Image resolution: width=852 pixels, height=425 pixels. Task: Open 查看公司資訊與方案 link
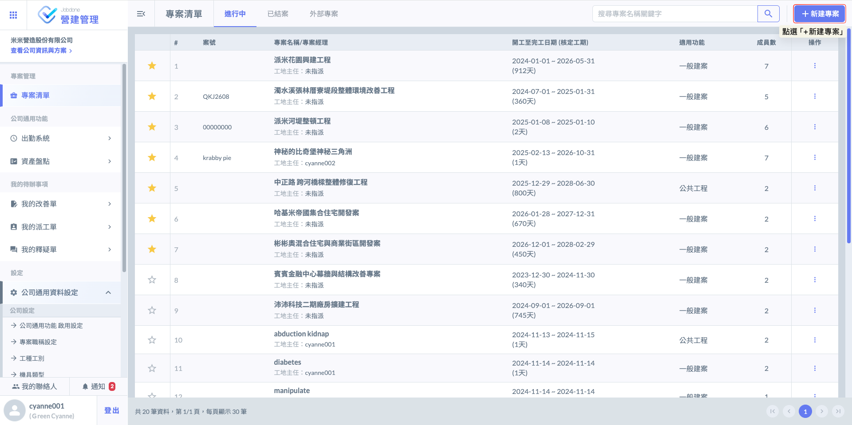tap(41, 51)
